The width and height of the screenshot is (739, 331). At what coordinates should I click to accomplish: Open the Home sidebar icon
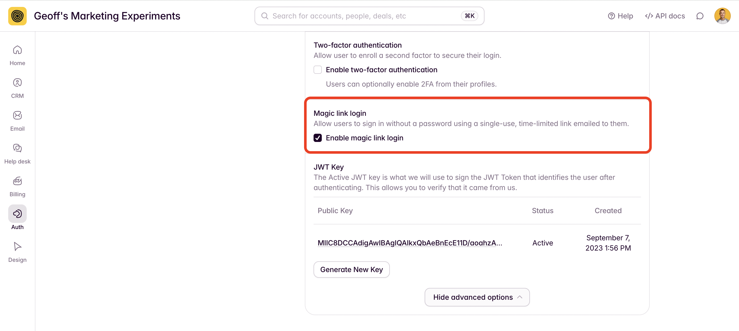[x=17, y=50]
